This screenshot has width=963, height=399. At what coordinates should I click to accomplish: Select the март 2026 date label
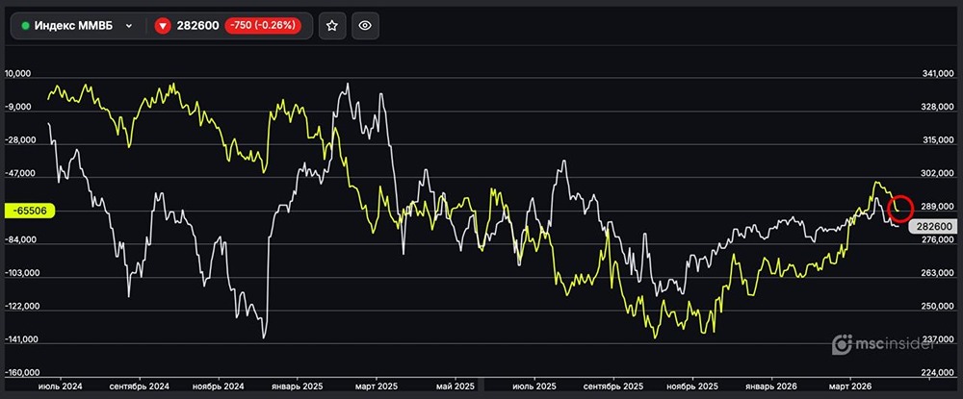(850, 386)
